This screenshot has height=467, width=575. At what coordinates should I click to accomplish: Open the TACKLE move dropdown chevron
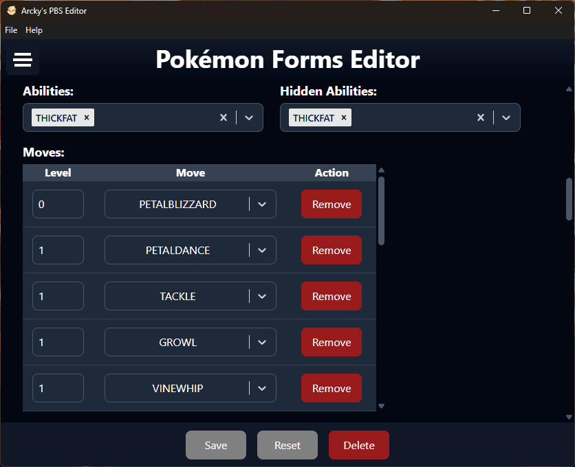click(x=261, y=297)
